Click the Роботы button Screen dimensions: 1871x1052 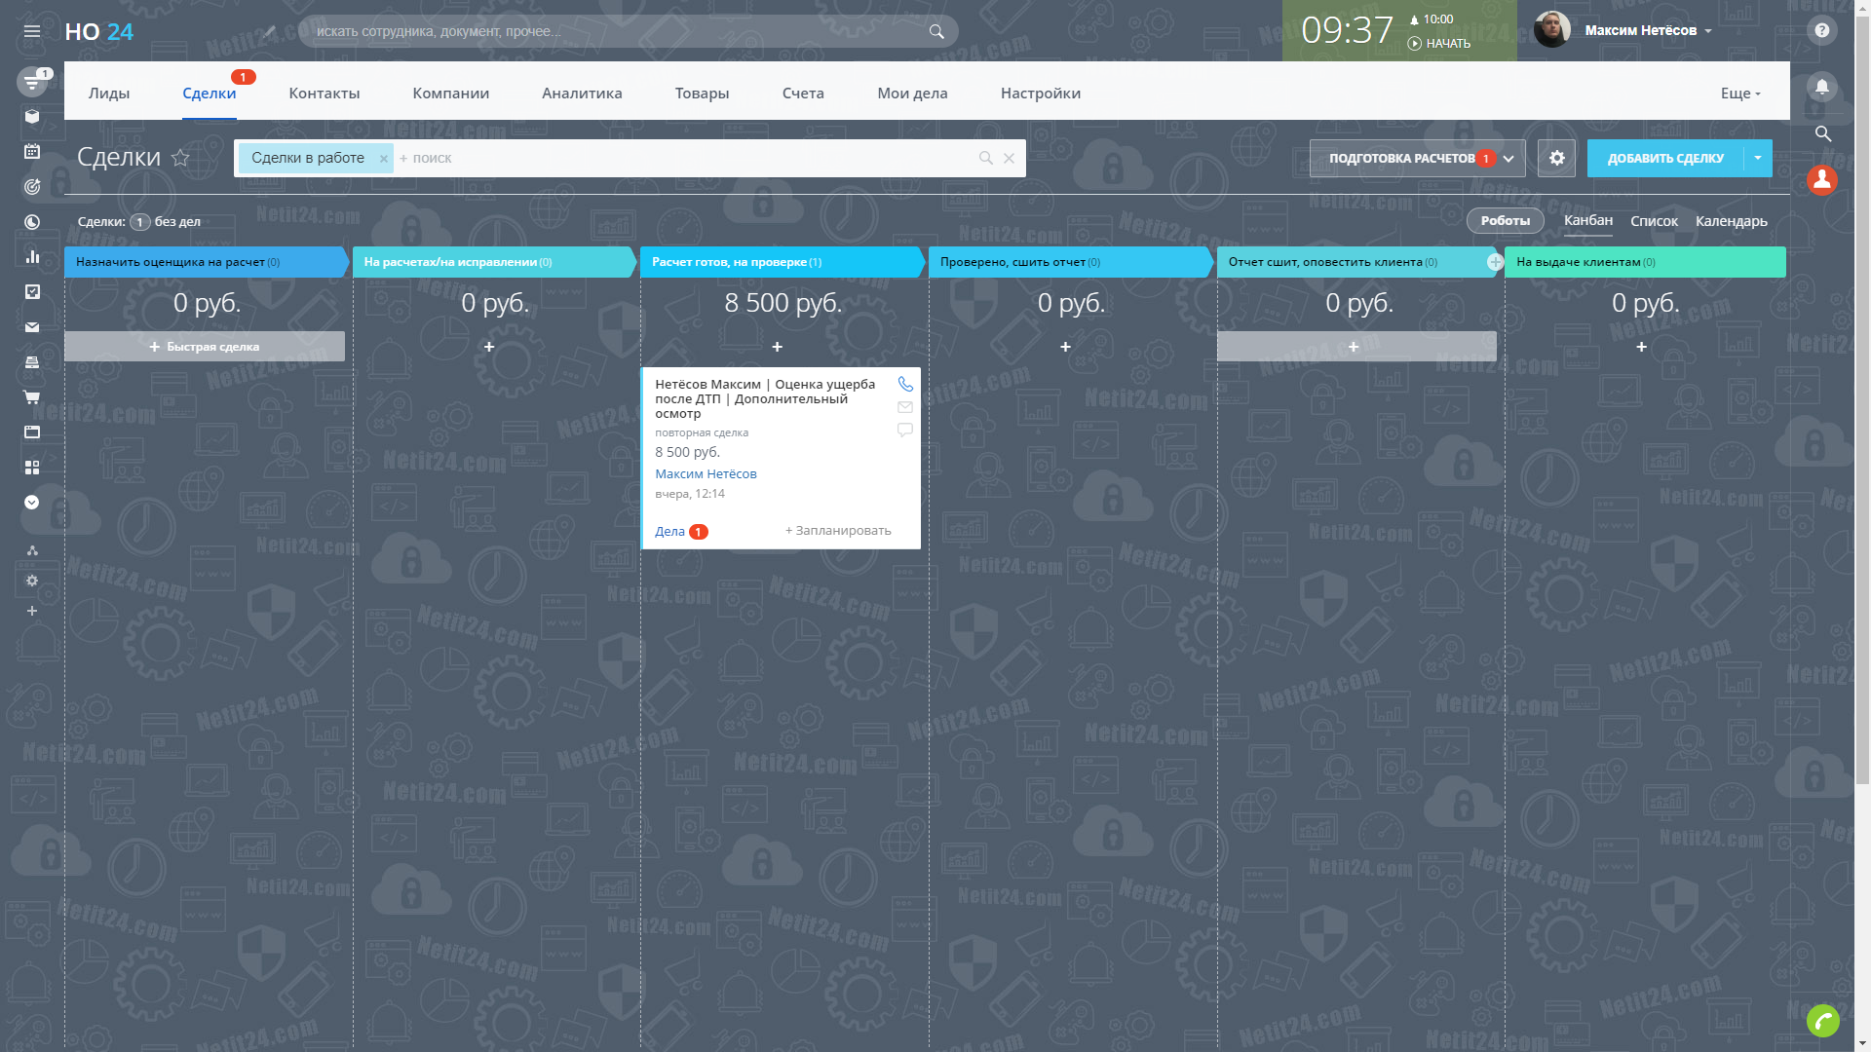(x=1505, y=221)
